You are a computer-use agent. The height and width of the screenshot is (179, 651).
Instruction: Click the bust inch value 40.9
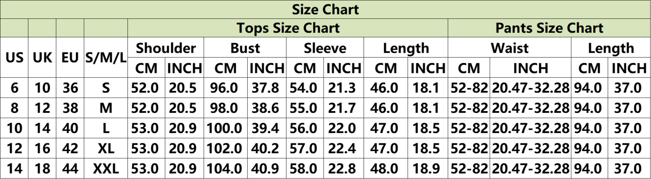pos(267,169)
